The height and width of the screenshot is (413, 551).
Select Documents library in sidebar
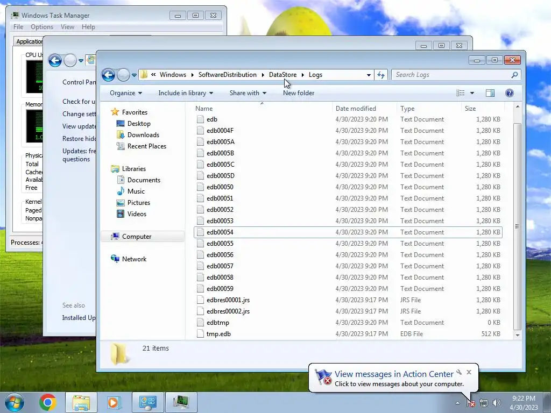(x=144, y=180)
